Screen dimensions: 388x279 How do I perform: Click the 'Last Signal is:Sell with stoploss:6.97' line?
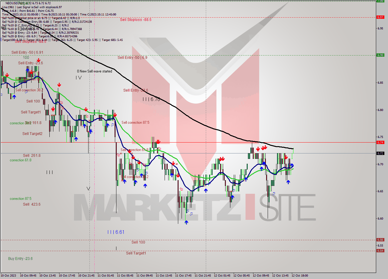39,7
